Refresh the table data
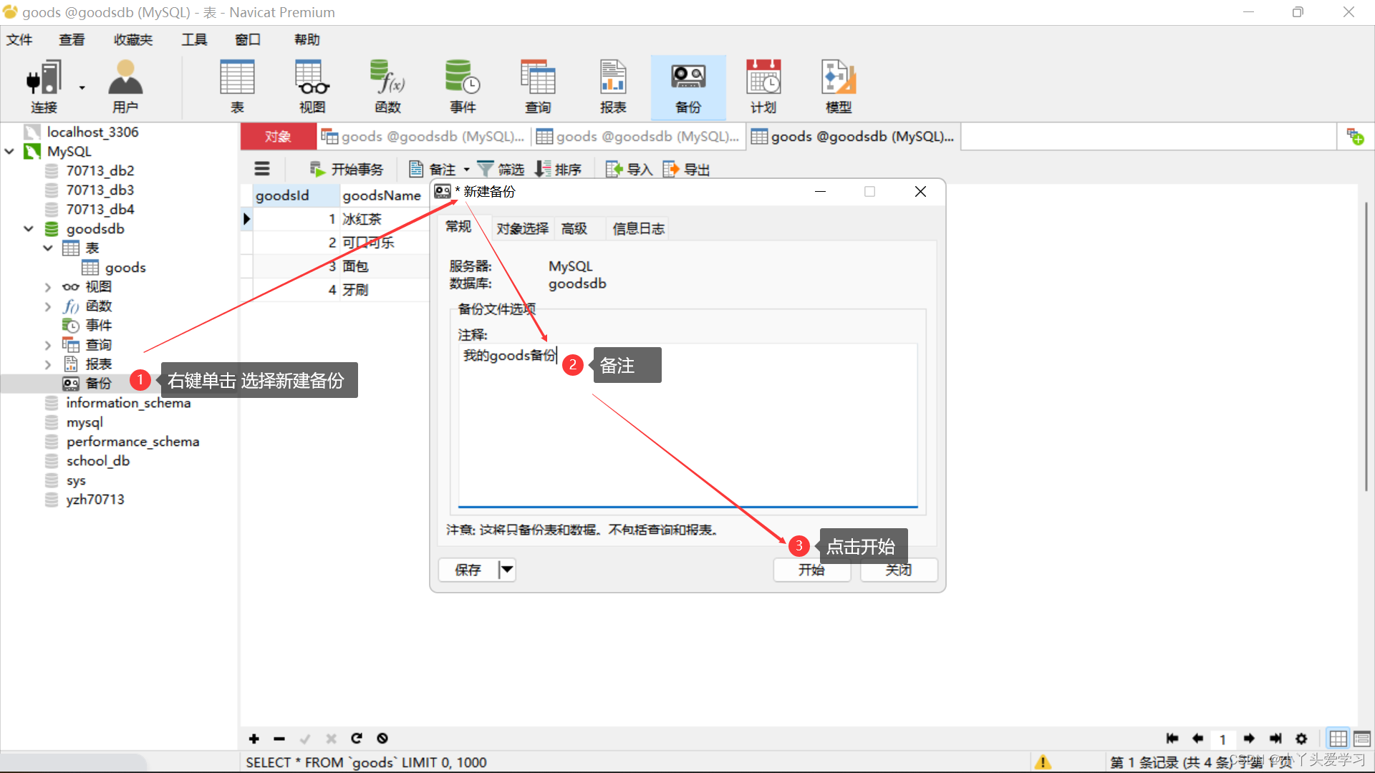The width and height of the screenshot is (1375, 773). [357, 739]
